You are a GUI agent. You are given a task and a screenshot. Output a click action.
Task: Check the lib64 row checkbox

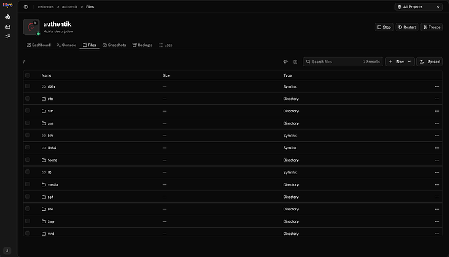[27, 147]
